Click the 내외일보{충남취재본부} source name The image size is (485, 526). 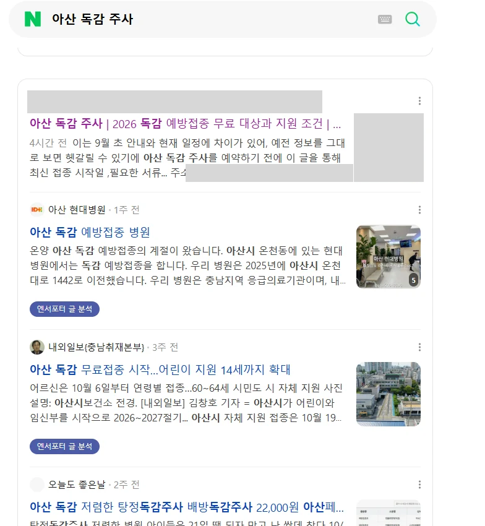(97, 347)
